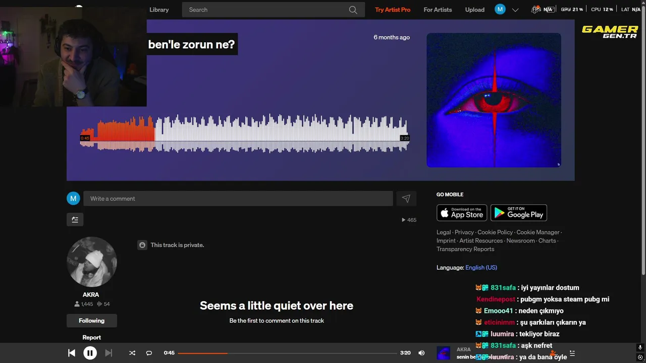Seek within the track waveform
This screenshot has height=363, width=646.
244,133
